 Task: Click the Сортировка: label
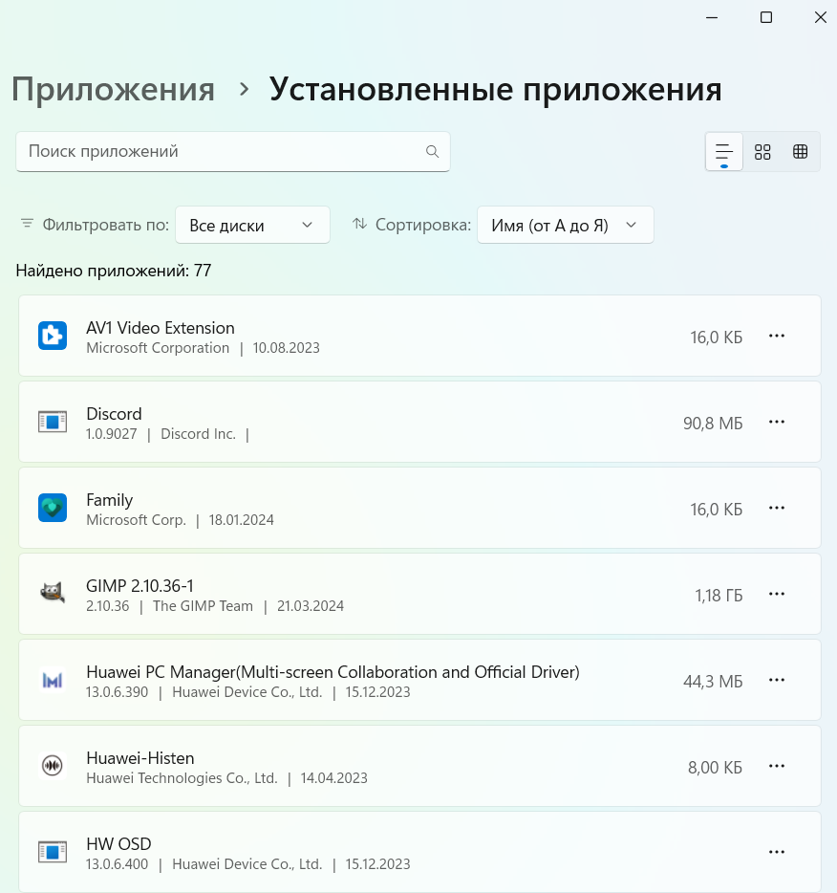[422, 225]
